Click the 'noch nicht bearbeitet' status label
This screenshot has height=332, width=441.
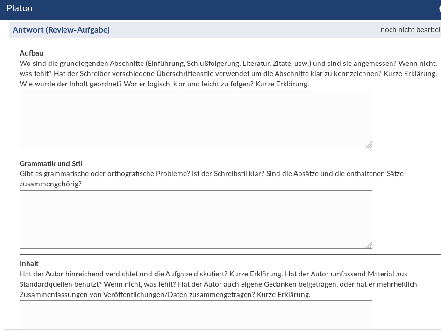coord(410,30)
